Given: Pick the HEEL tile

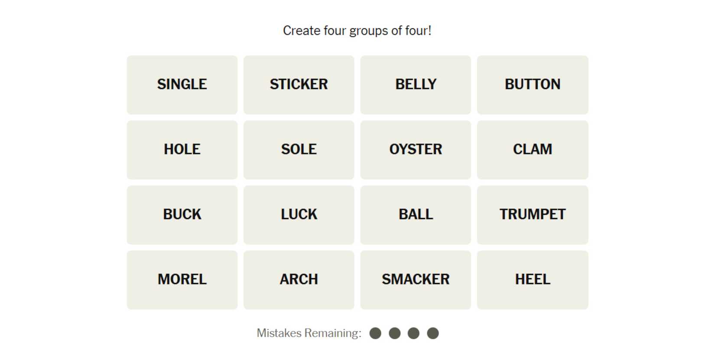Looking at the screenshot, I should [x=533, y=280].
